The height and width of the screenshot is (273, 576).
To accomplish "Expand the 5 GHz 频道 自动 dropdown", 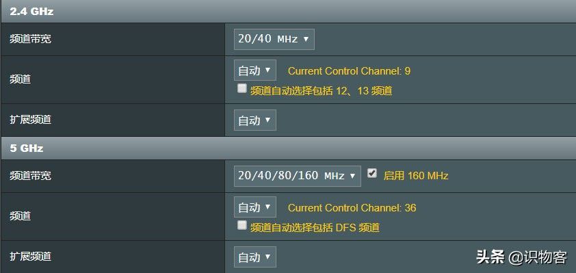I will 255,207.
